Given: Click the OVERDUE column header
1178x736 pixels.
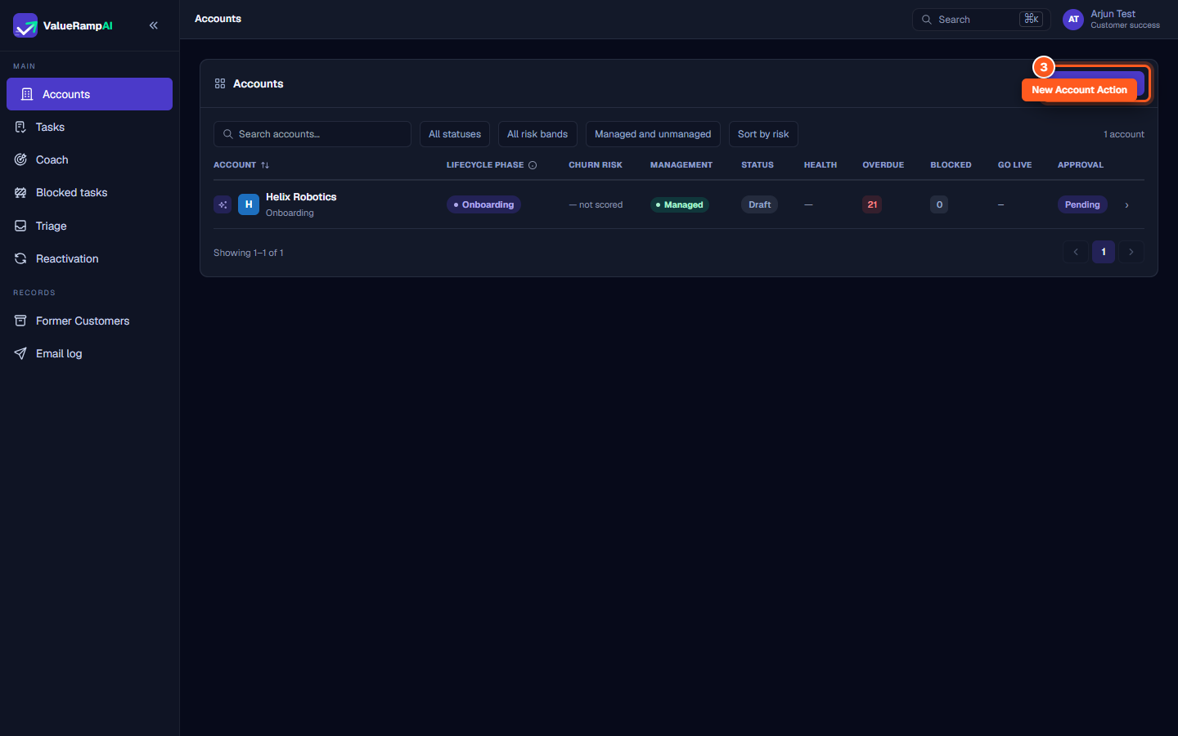Looking at the screenshot, I should 883,165.
